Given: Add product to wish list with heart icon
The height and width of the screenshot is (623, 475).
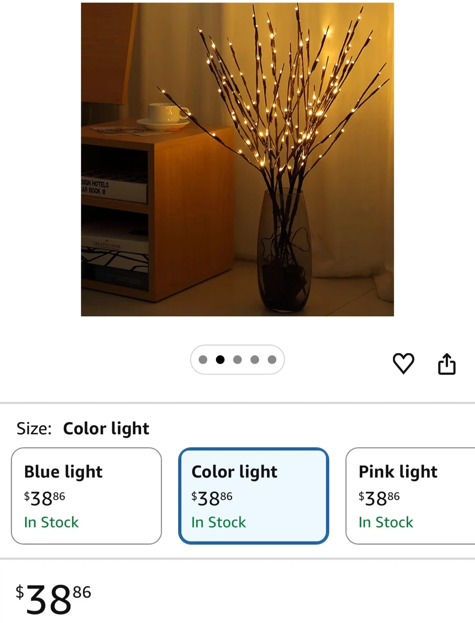Looking at the screenshot, I should (x=403, y=363).
